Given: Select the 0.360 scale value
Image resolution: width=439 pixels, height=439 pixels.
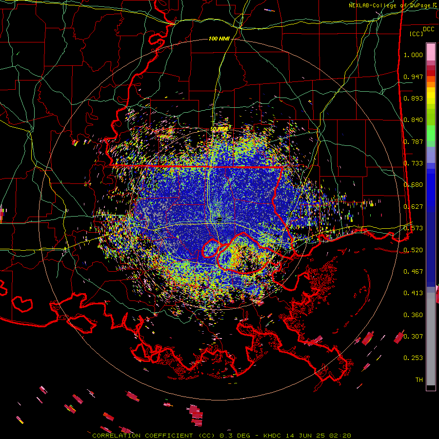Looking at the screenshot, I should coord(413,315).
